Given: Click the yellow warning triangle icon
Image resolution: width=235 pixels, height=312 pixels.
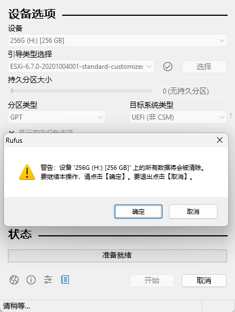Looking at the screenshot, I should coord(27,172).
